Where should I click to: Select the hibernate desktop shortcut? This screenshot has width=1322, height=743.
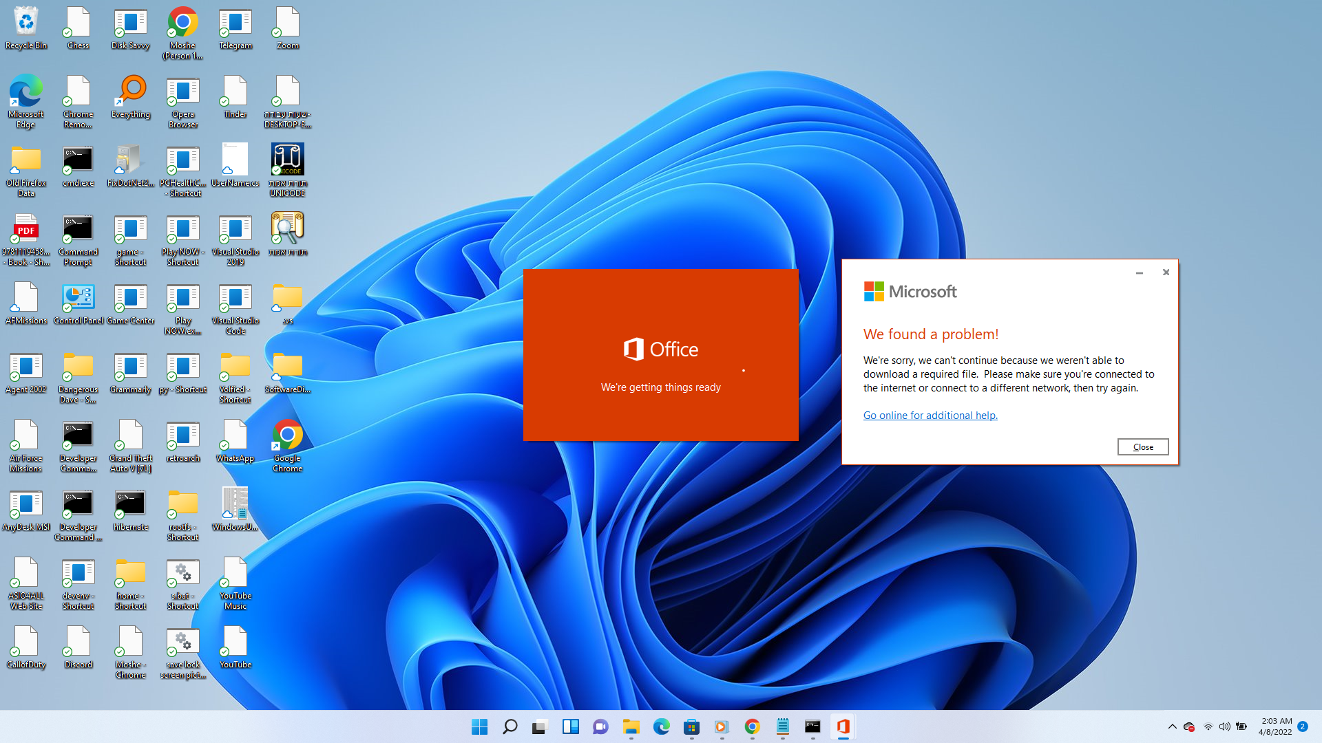pos(131,510)
